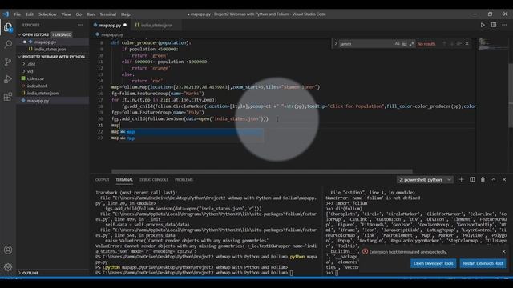Choose first 'map' autocomplete suggestion
Image resolution: width=513 pixels, height=288 pixels.
pos(192,132)
